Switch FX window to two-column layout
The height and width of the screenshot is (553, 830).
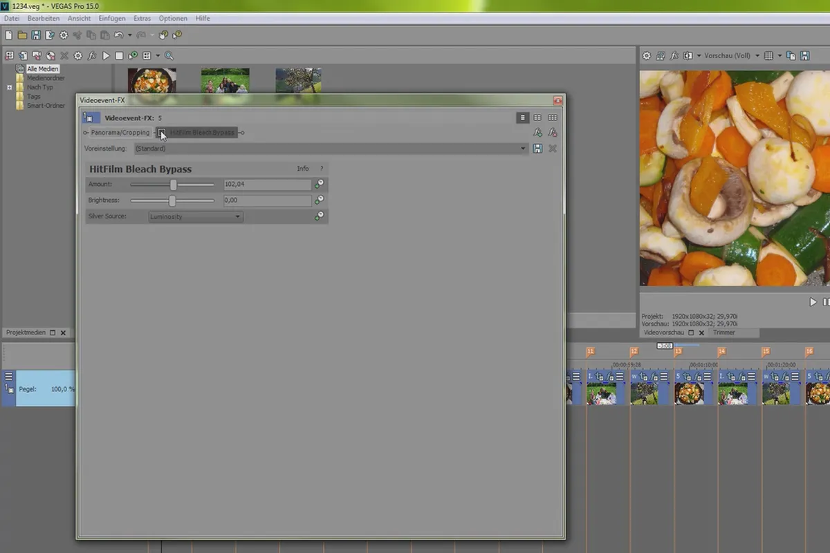pos(537,118)
